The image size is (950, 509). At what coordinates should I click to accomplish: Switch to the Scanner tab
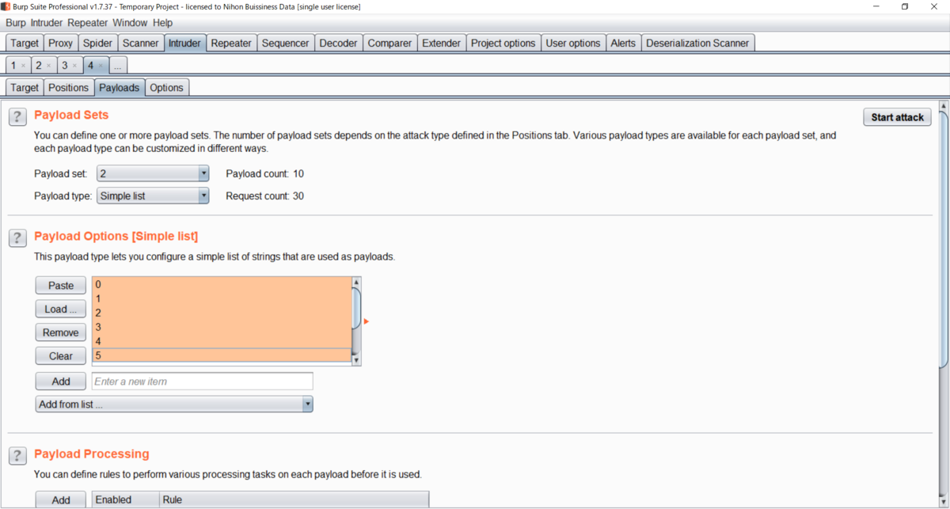point(141,43)
